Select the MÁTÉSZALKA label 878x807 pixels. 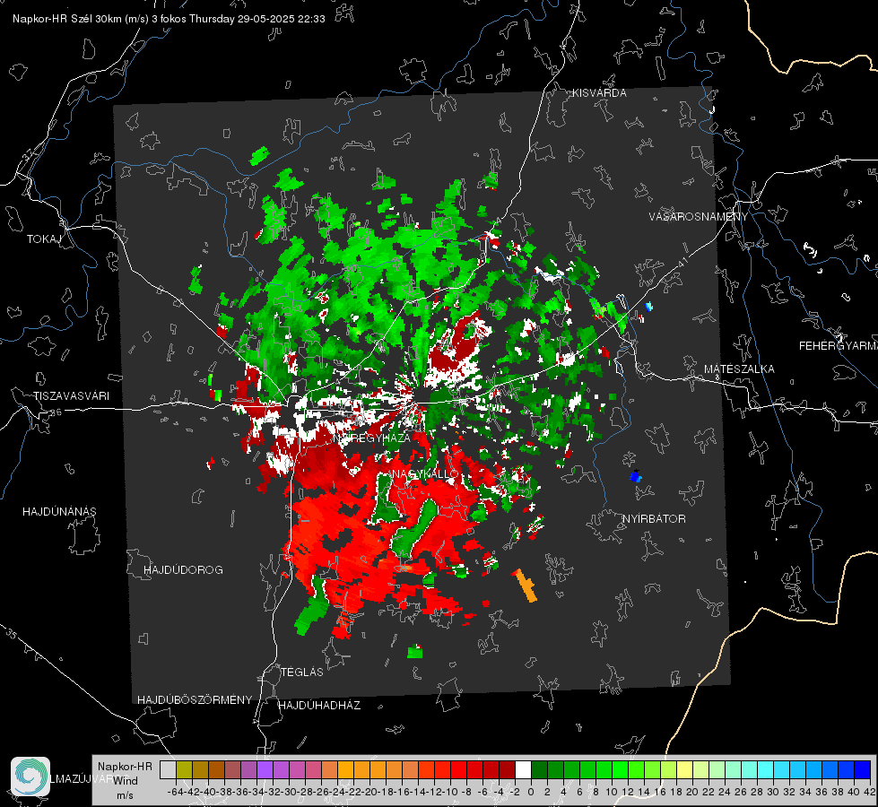tap(739, 369)
